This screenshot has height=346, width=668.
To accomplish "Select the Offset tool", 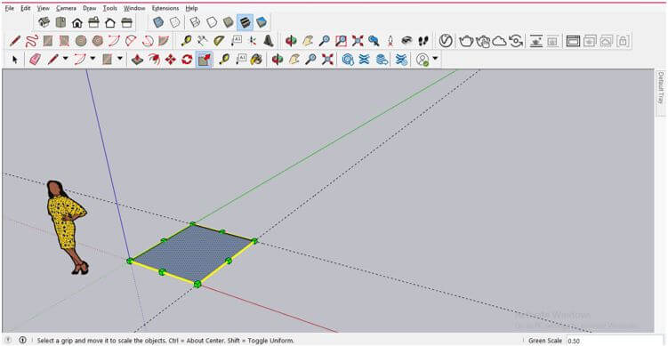I will point(154,60).
